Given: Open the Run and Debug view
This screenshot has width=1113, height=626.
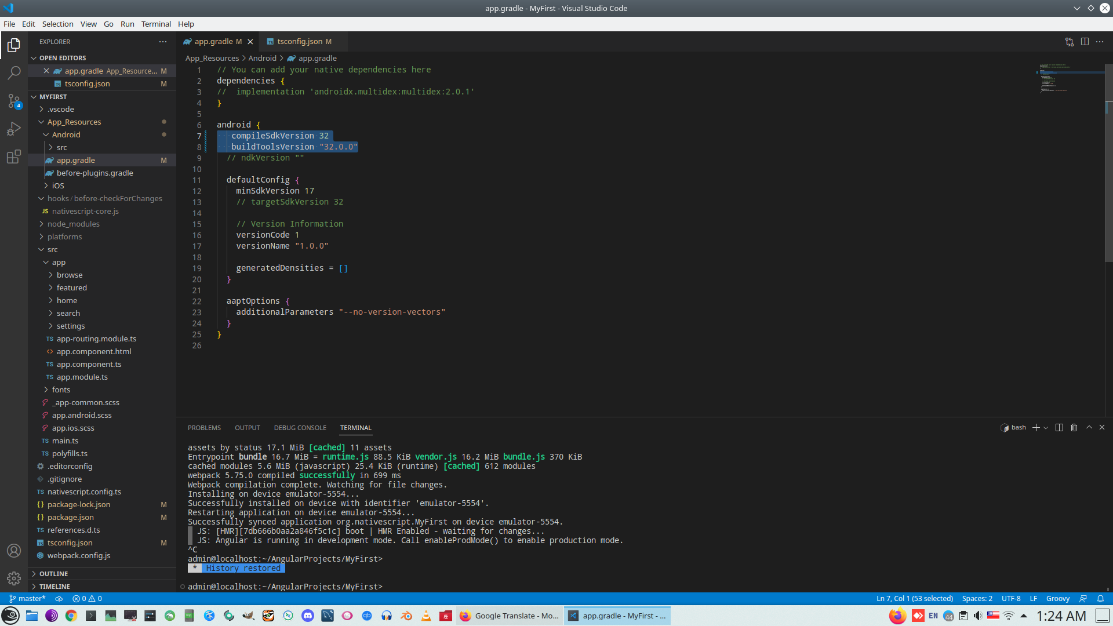Looking at the screenshot, I should pyautogui.click(x=14, y=129).
